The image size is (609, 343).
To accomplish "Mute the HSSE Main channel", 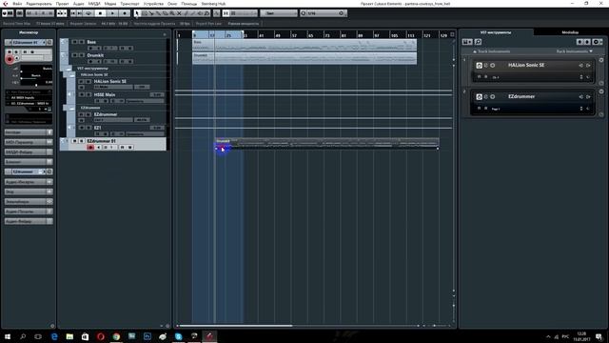I will click(82, 94).
